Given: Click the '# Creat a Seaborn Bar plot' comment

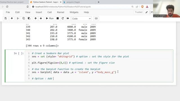Looking at the screenshot, I should pyautogui.click(x=50, y=53).
